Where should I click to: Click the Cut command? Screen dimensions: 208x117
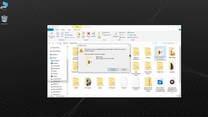point(67,32)
